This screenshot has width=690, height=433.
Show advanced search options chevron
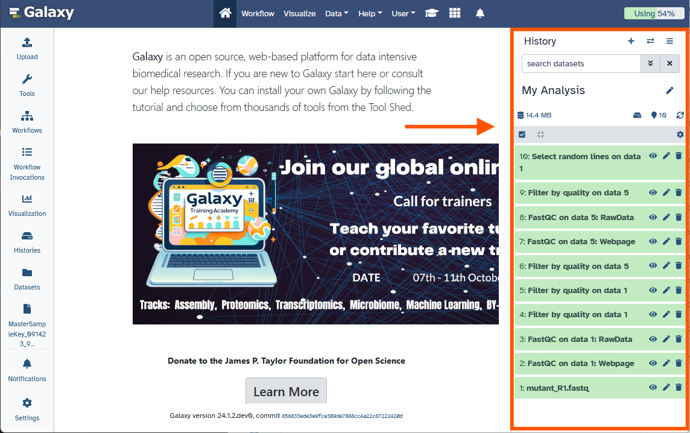(650, 64)
